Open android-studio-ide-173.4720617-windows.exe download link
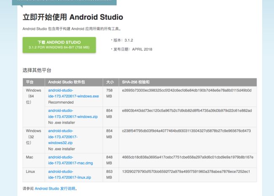Screen dimensions: 274x196 (x=73, y=93)
